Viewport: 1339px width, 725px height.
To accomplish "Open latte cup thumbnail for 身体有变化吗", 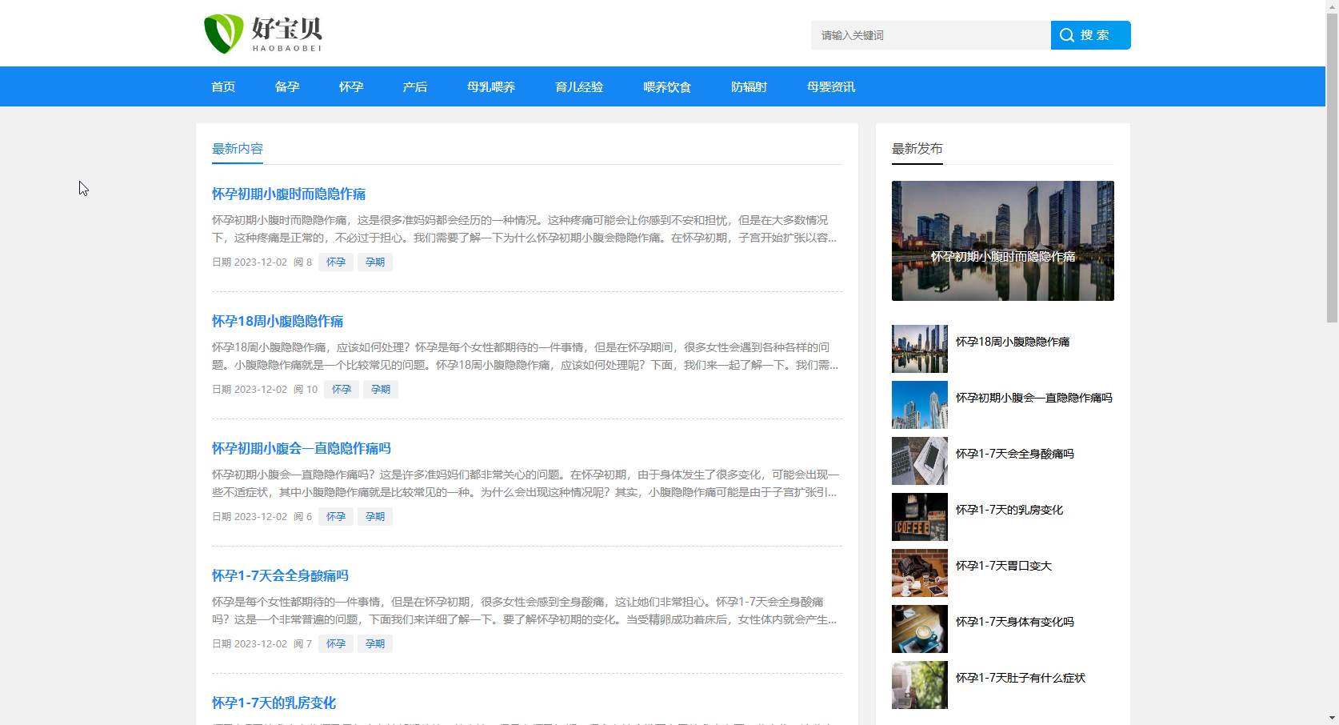I will (920, 629).
